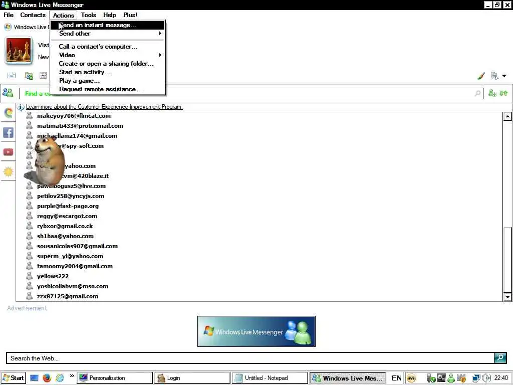The height and width of the screenshot is (385, 513).
Task: Select contact yoshicollabvm@msn.com
Action: click(x=72, y=286)
